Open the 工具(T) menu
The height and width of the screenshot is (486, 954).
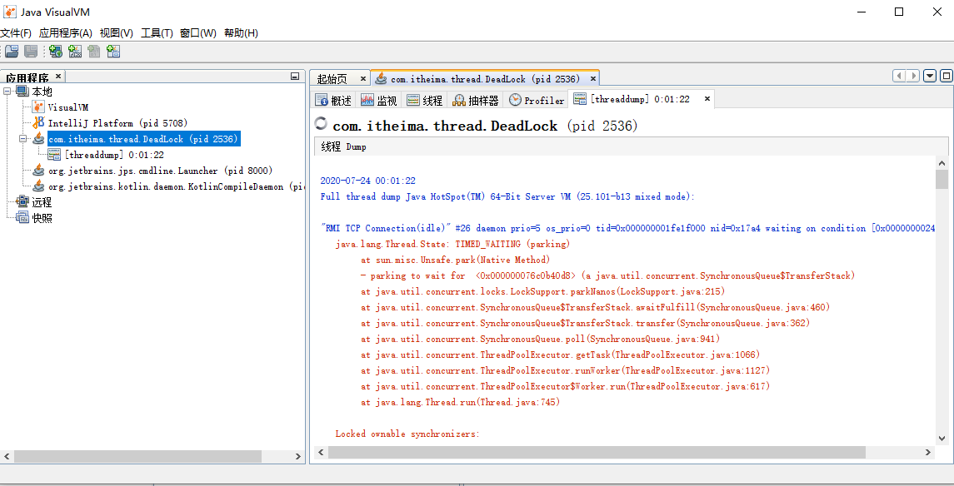pos(157,33)
